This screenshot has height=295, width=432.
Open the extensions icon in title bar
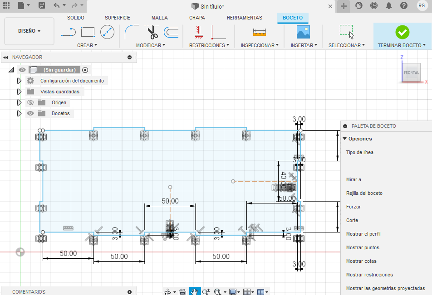358,5
